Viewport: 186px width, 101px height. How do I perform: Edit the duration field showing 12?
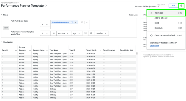(x=91, y=33)
